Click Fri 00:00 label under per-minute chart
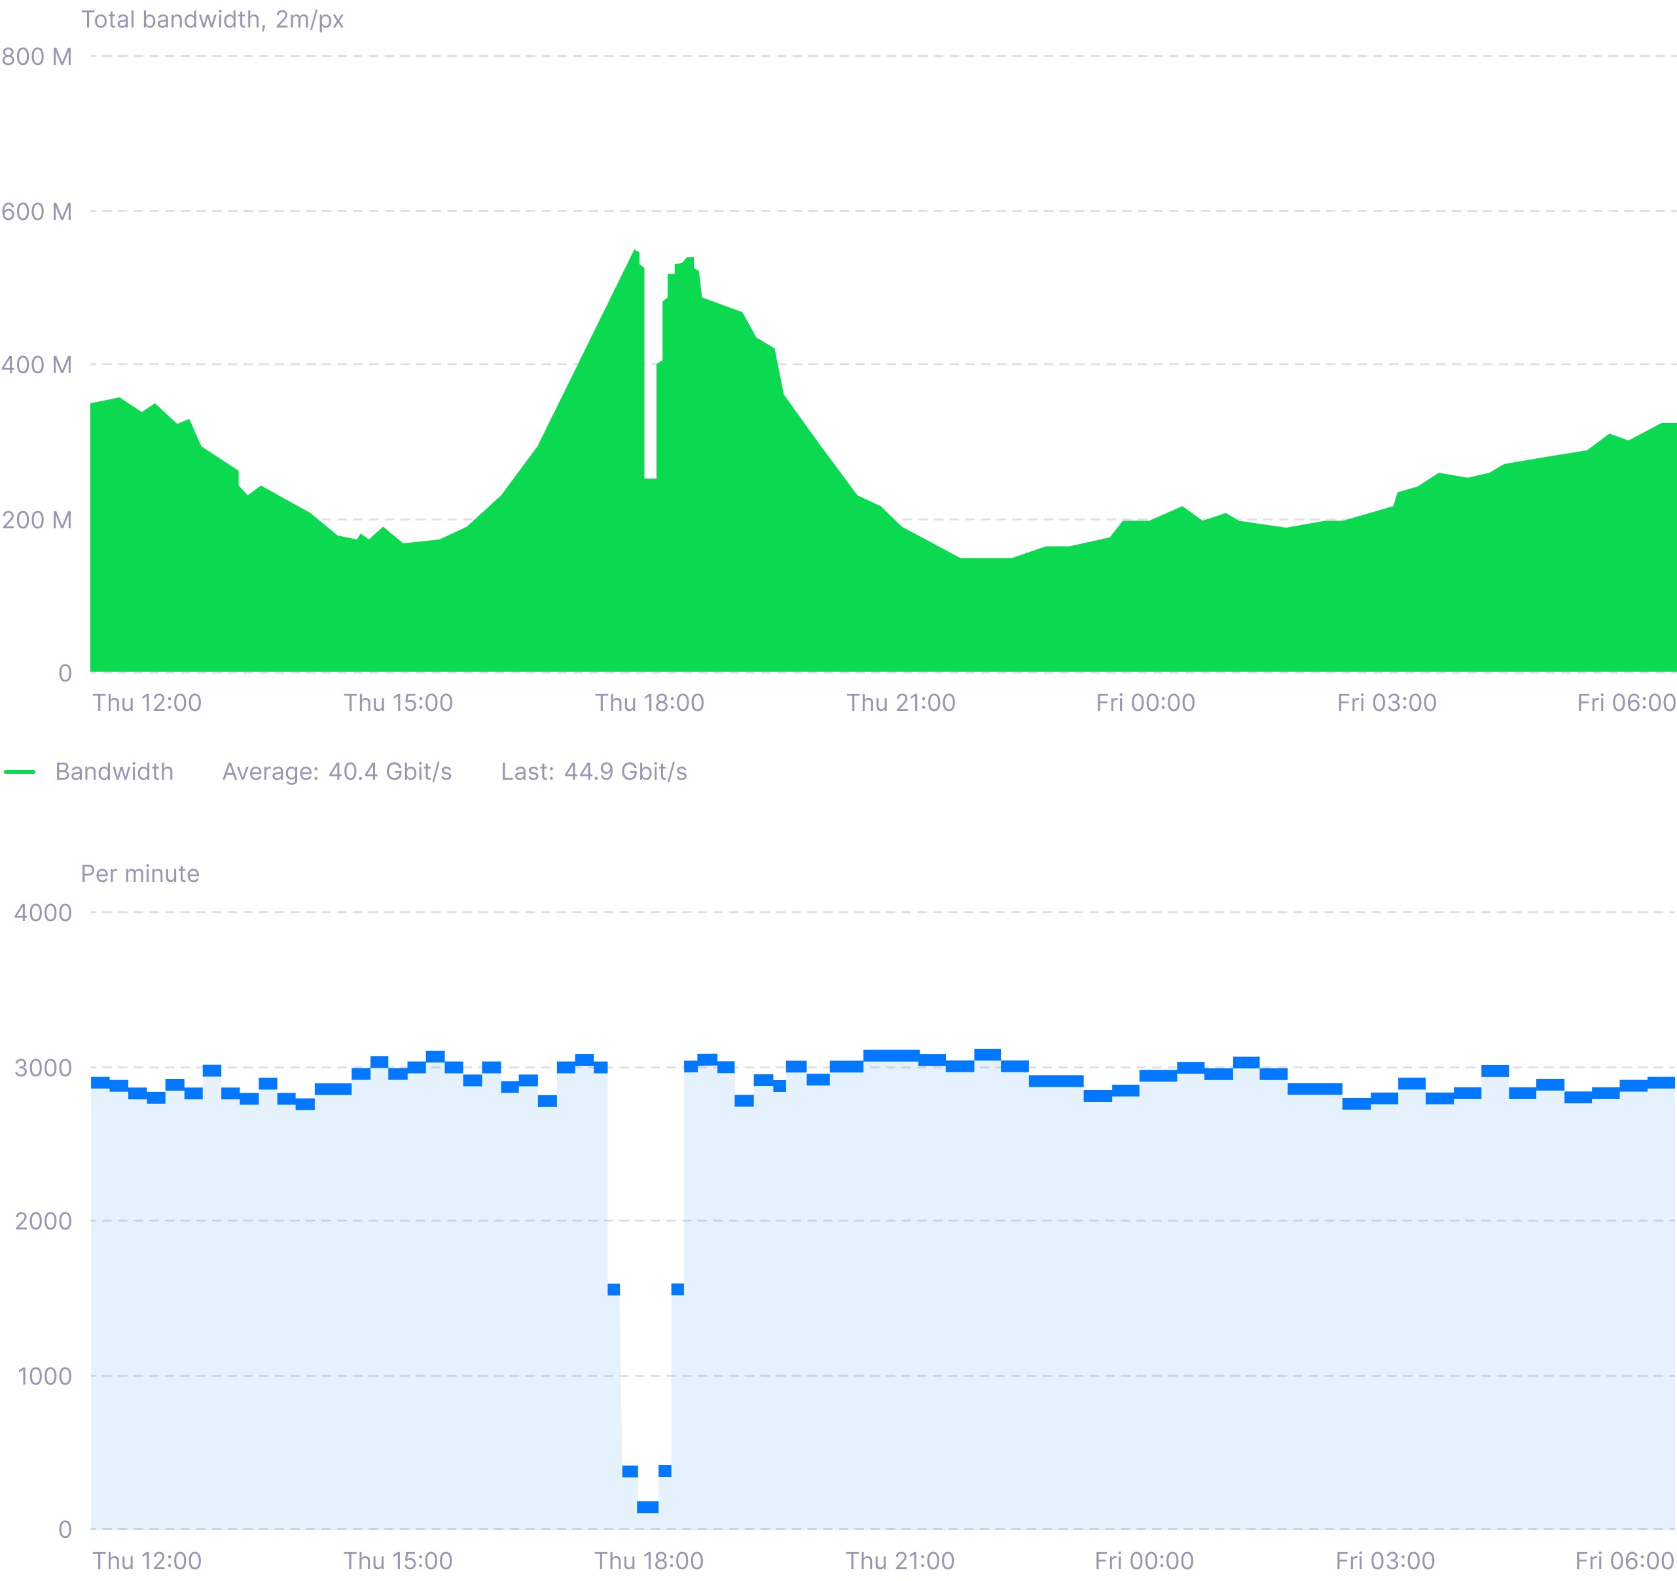1677x1581 pixels. pos(1144,1560)
